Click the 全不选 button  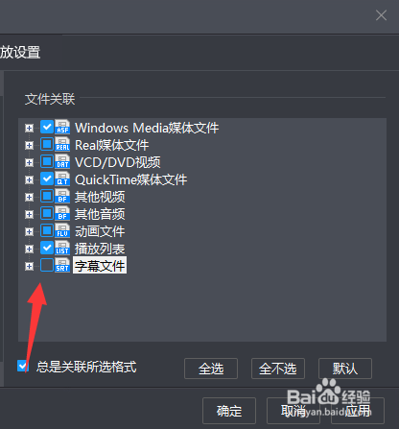click(x=278, y=369)
